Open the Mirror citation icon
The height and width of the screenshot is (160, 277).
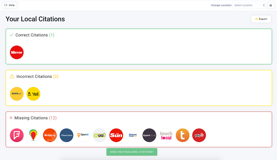(17, 52)
